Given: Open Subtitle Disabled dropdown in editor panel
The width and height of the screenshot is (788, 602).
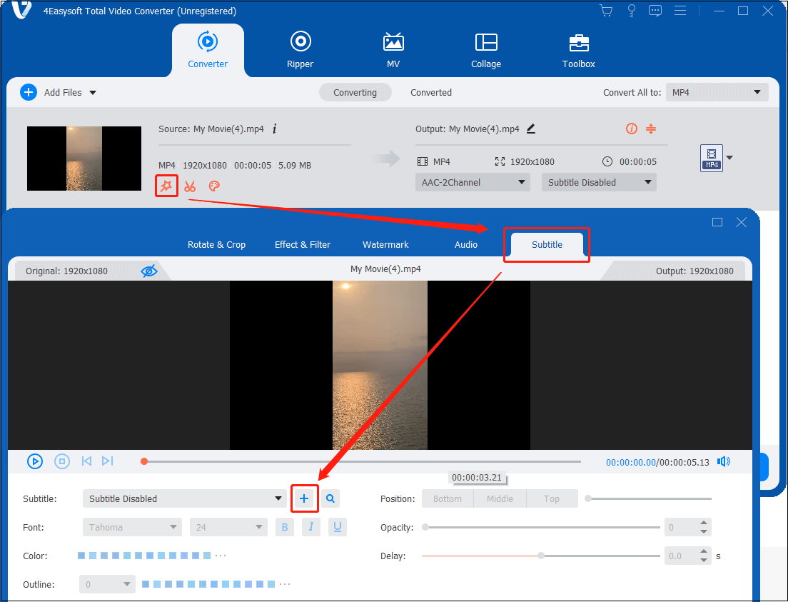Looking at the screenshot, I should (x=184, y=498).
